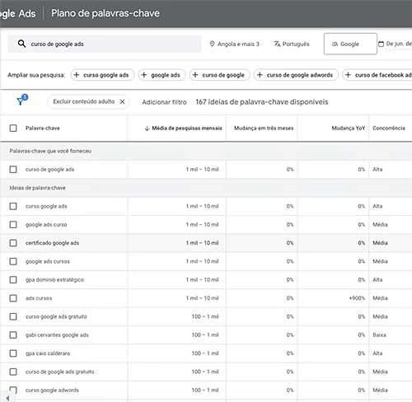Image resolution: width=412 pixels, height=402 pixels.
Task: Open the Português language selector
Action: click(x=292, y=44)
